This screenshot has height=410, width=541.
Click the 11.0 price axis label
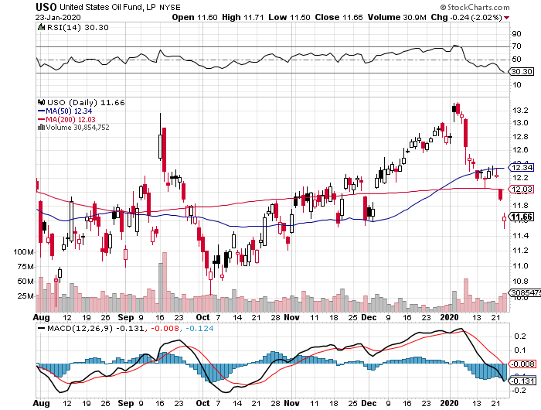click(x=520, y=265)
